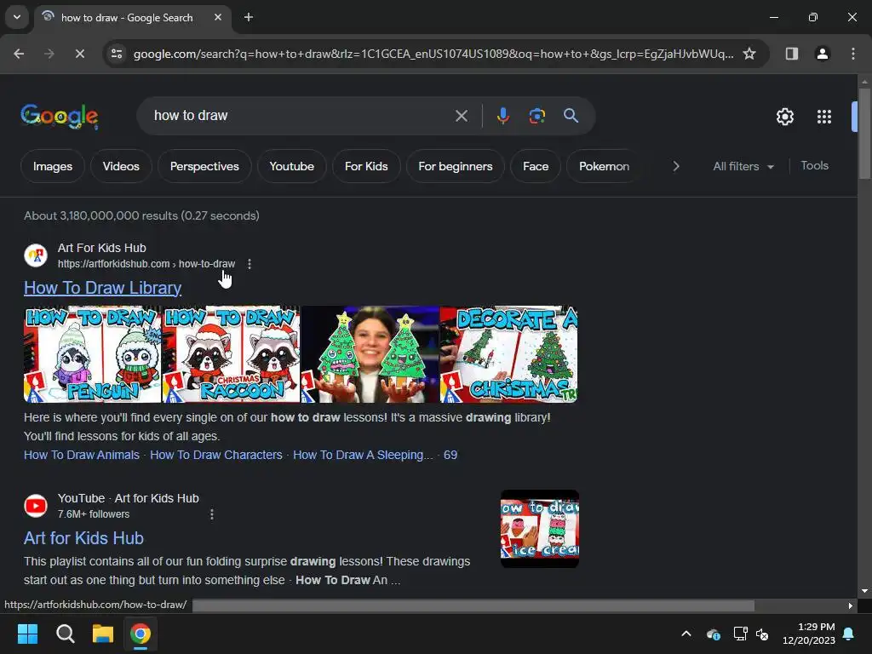The width and height of the screenshot is (872, 654).
Task: Select the For Kids filter chip
Action: [x=366, y=166]
